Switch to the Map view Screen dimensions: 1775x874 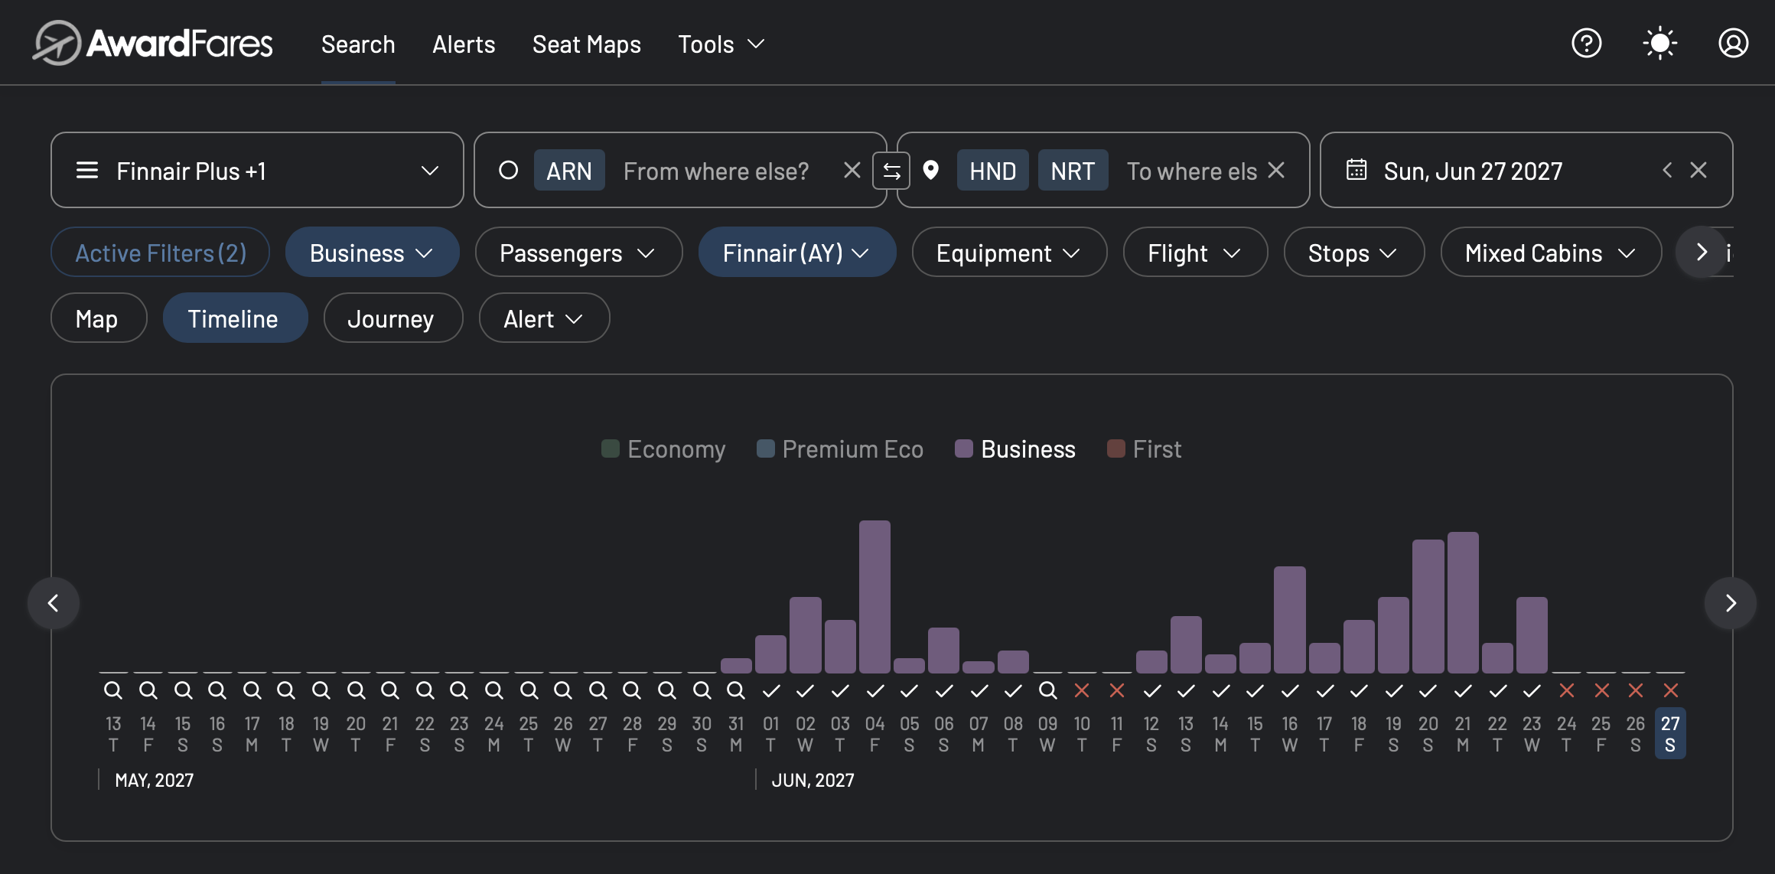click(x=99, y=318)
